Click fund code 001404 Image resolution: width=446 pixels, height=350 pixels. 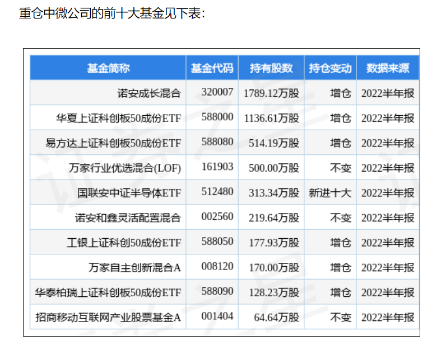217,316
